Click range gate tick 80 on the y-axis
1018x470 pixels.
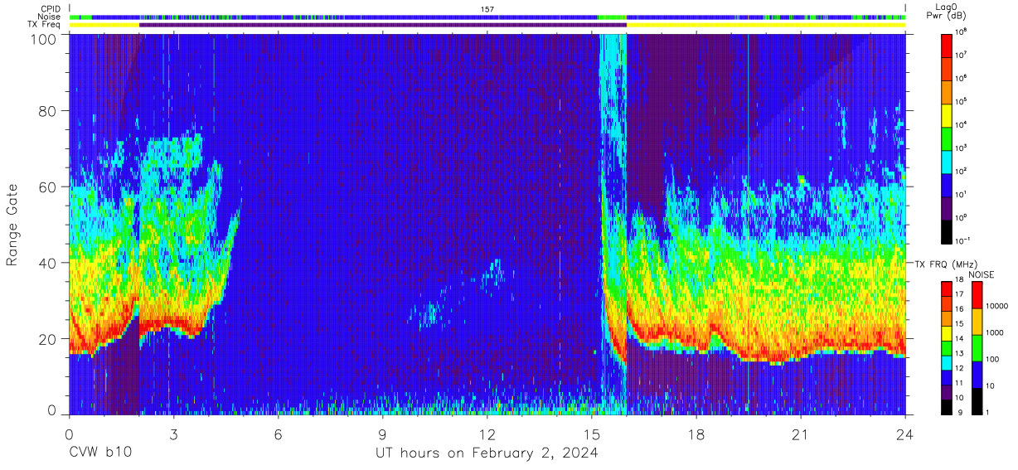coord(48,111)
